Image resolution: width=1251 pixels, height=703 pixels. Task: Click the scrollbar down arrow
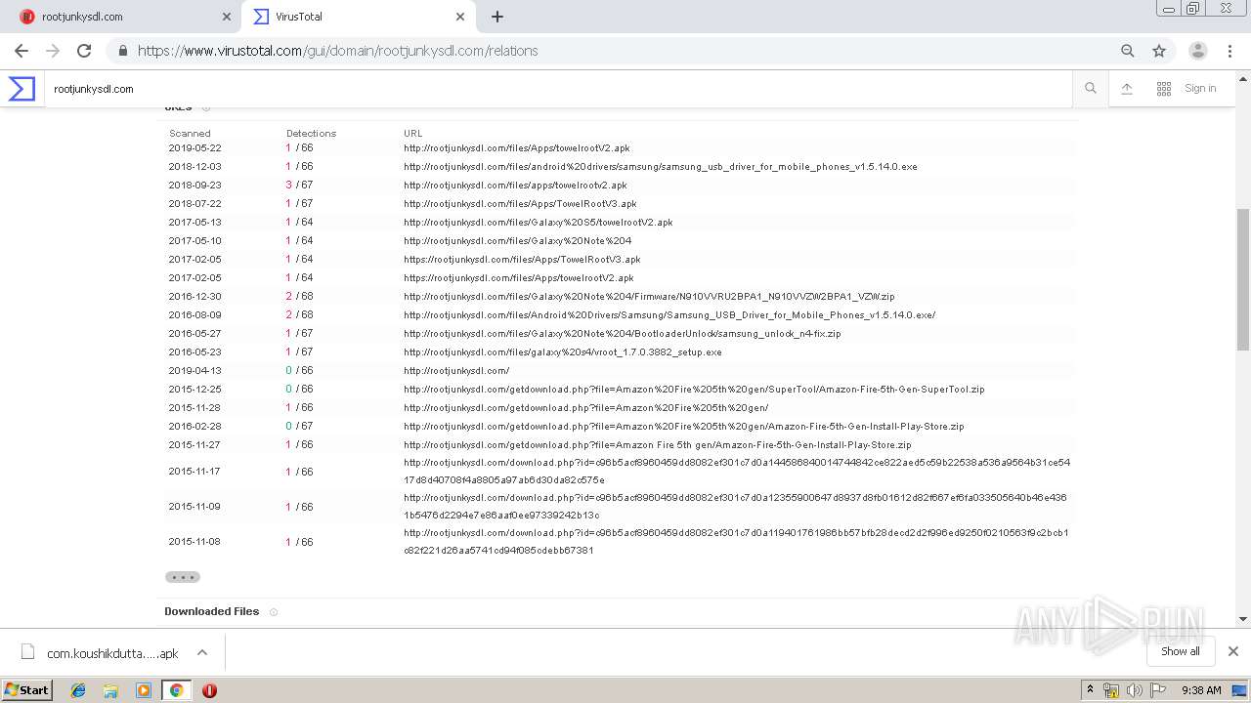point(1243,619)
